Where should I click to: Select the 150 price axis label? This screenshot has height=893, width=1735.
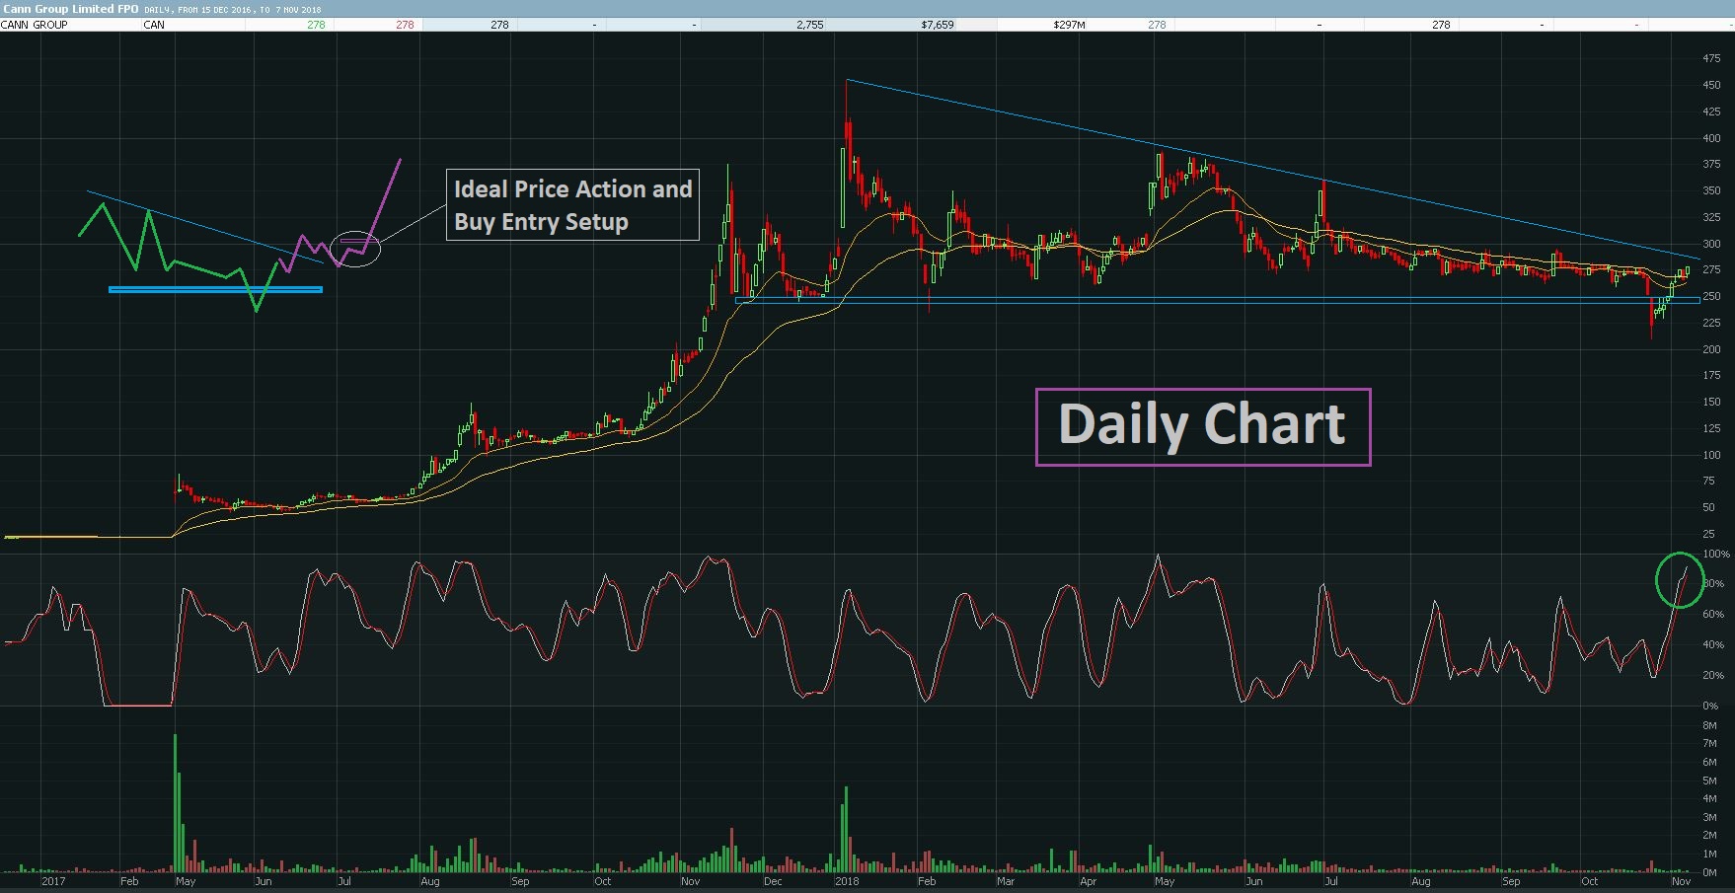click(1711, 403)
